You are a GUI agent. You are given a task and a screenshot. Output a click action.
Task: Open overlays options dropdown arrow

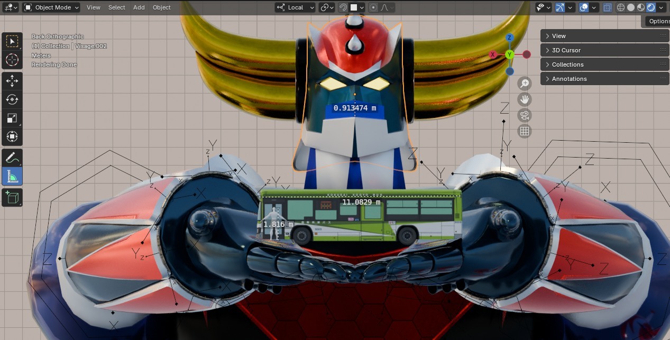pos(594,7)
